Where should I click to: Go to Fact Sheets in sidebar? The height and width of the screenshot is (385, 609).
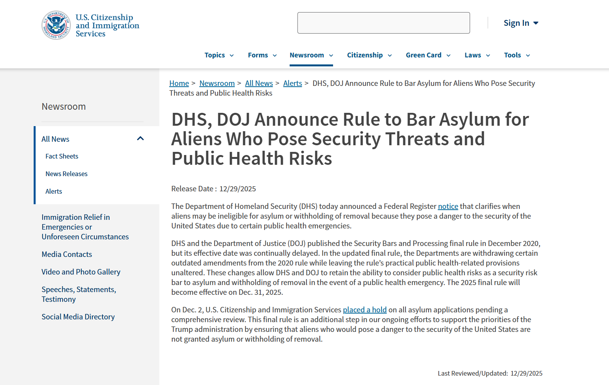pyautogui.click(x=62, y=156)
